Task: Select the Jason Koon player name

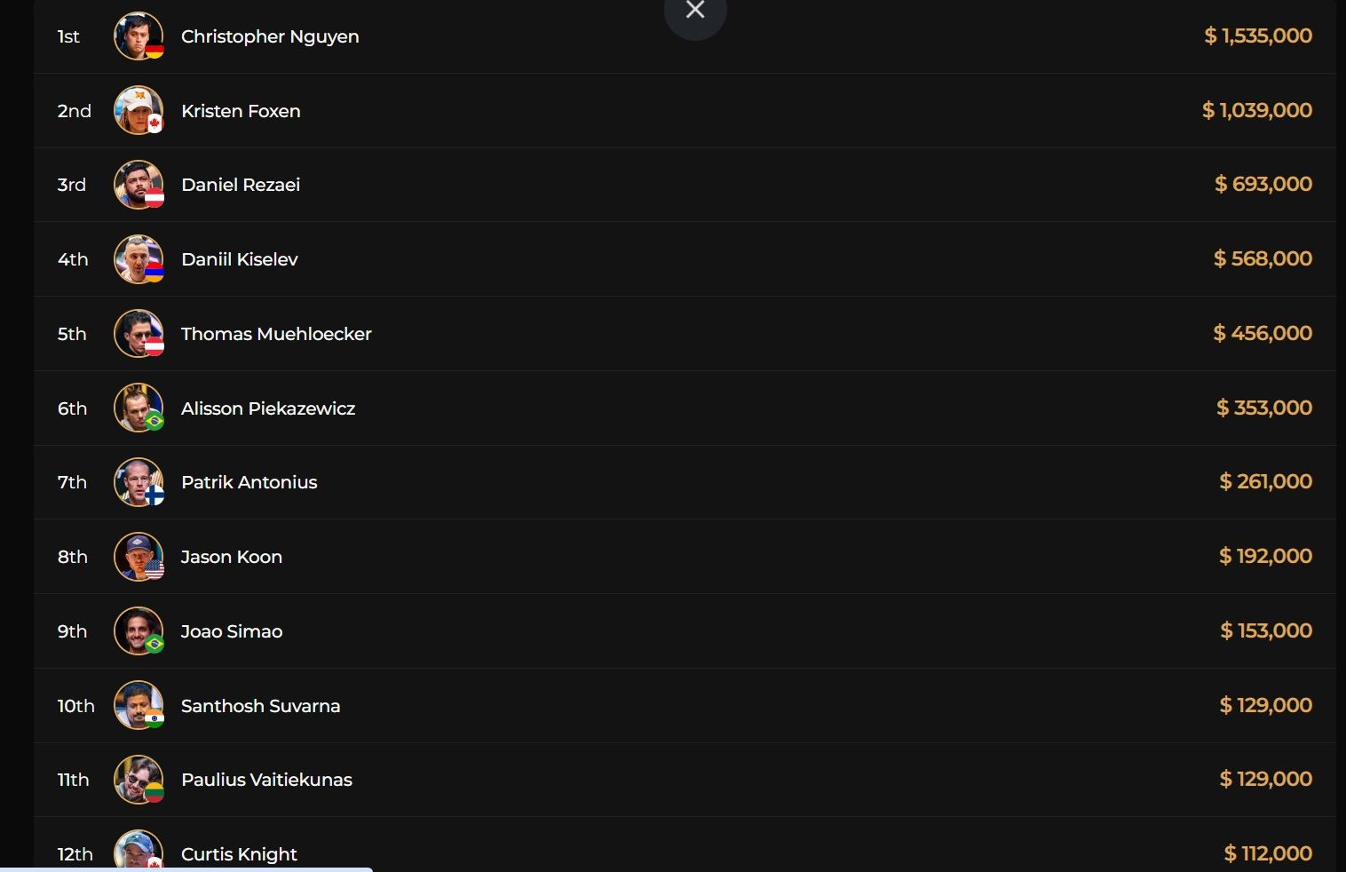Action: click(232, 557)
